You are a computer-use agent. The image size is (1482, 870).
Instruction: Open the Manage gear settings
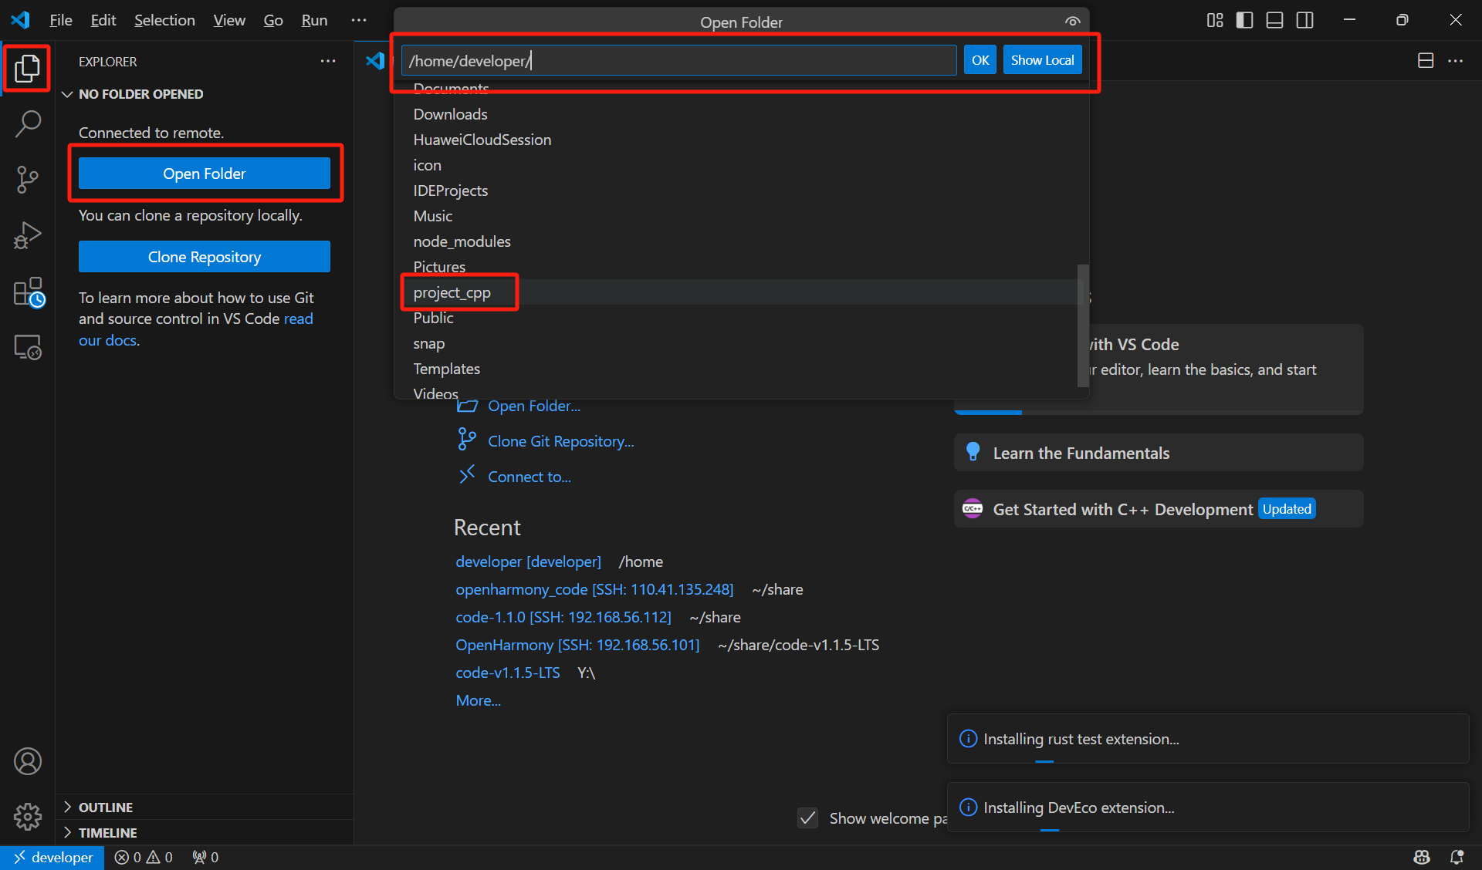click(x=28, y=816)
